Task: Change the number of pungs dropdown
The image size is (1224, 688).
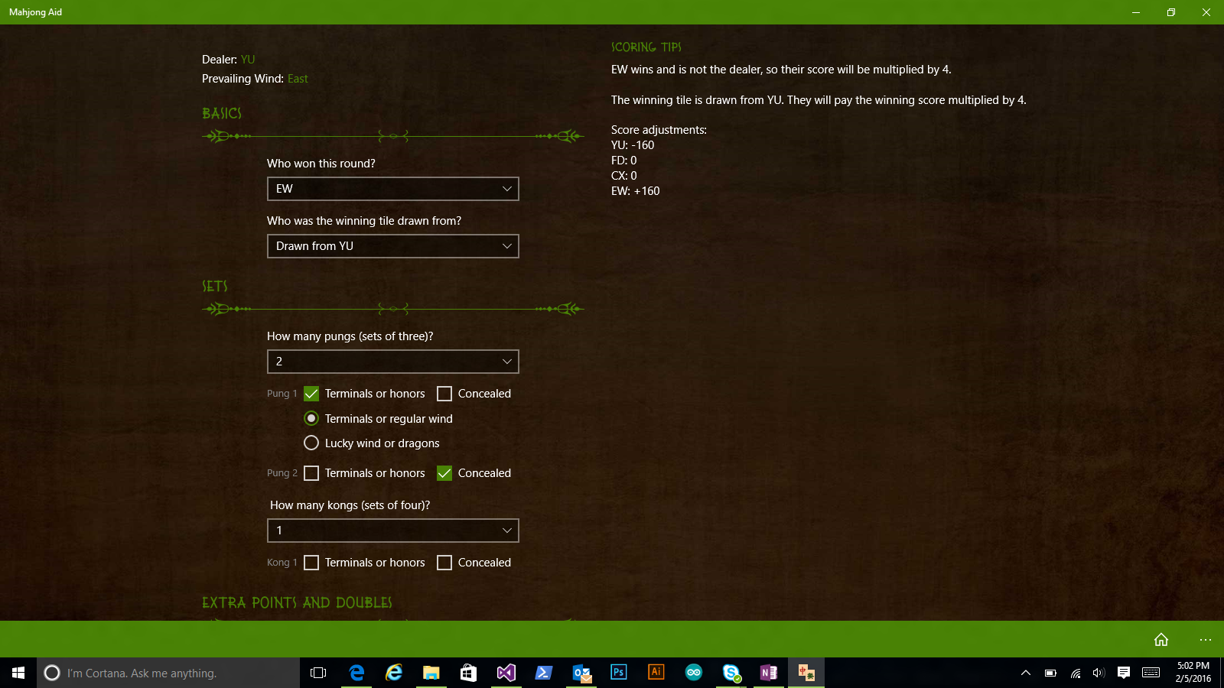Action: [392, 362]
